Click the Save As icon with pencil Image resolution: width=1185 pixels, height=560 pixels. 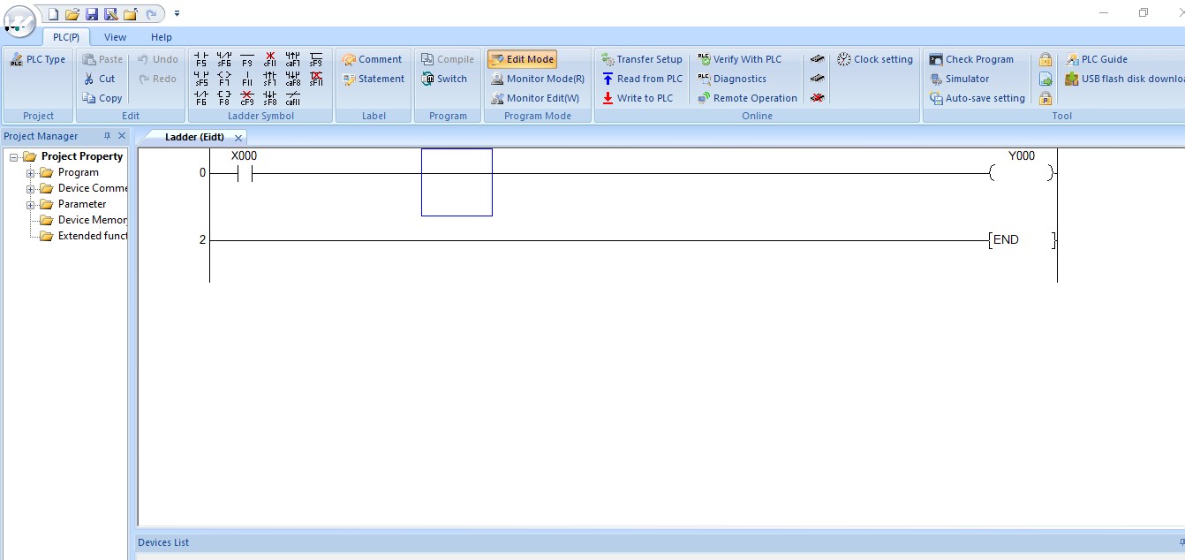coord(111,14)
